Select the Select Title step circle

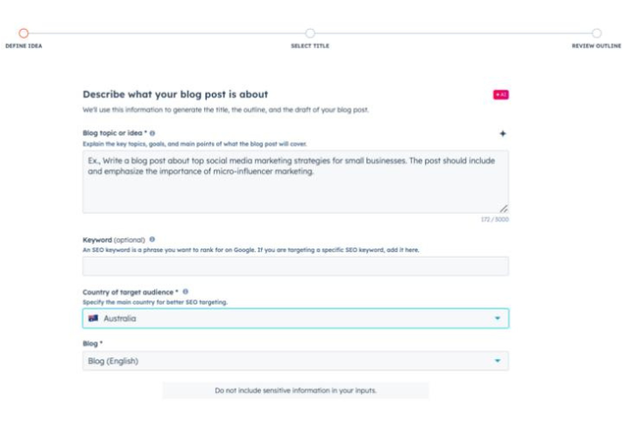tap(309, 32)
